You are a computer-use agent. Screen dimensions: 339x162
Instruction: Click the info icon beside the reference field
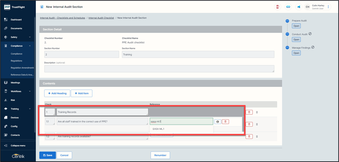(x=217, y=122)
